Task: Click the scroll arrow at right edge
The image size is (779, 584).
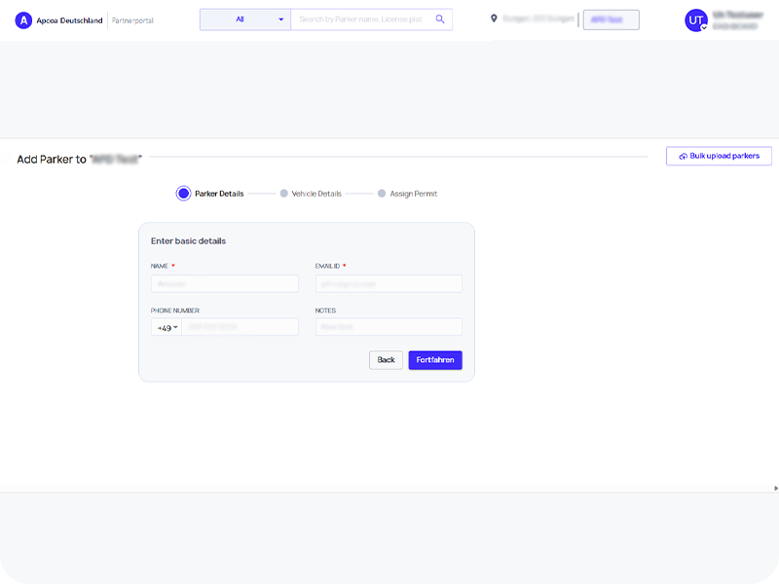Action: click(775, 488)
